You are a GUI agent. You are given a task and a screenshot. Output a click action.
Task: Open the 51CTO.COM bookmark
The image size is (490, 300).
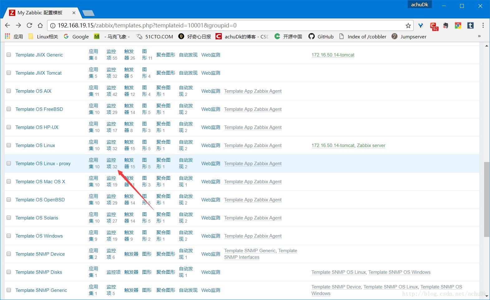point(154,37)
